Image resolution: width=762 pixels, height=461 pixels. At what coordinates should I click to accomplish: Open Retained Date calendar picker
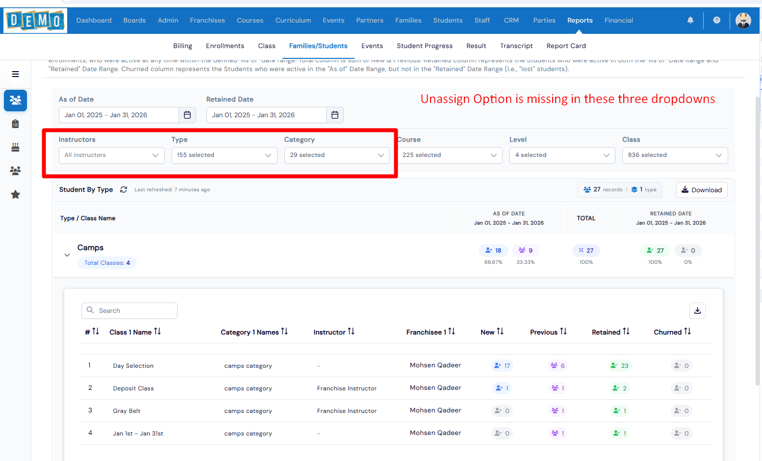(x=335, y=115)
